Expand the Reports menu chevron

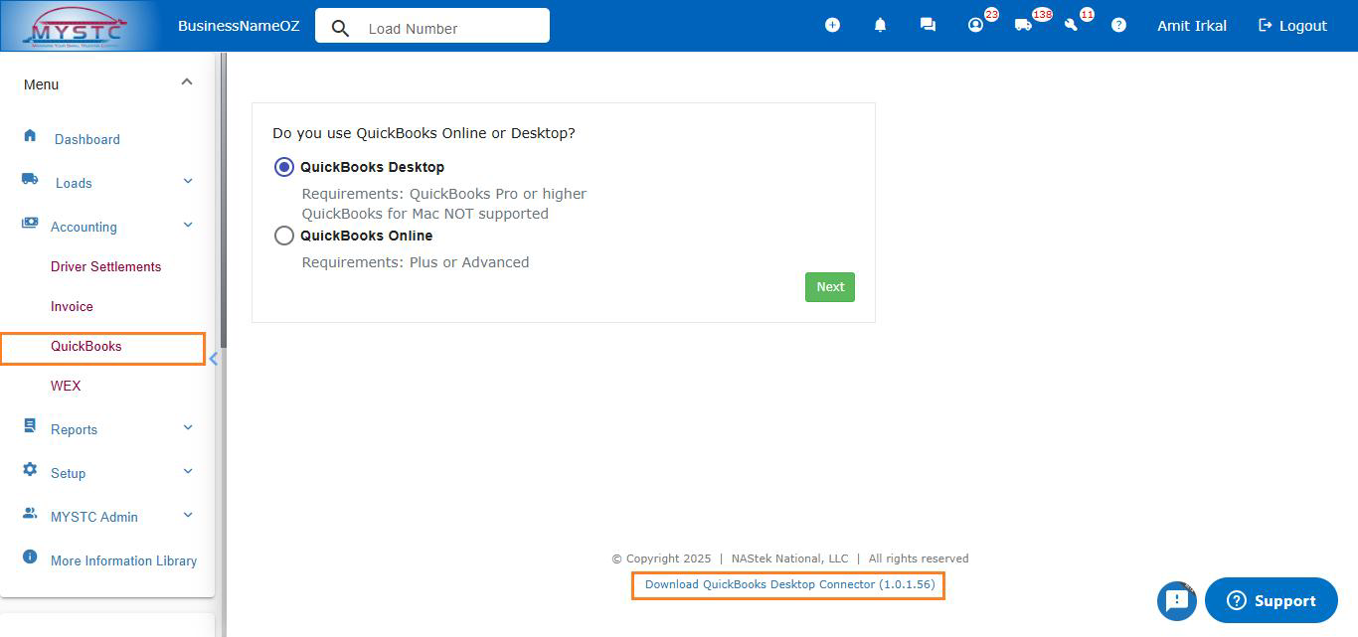click(x=188, y=428)
